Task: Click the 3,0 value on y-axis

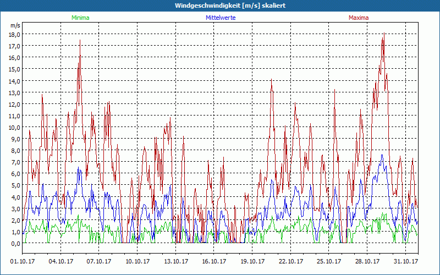Action: point(16,209)
